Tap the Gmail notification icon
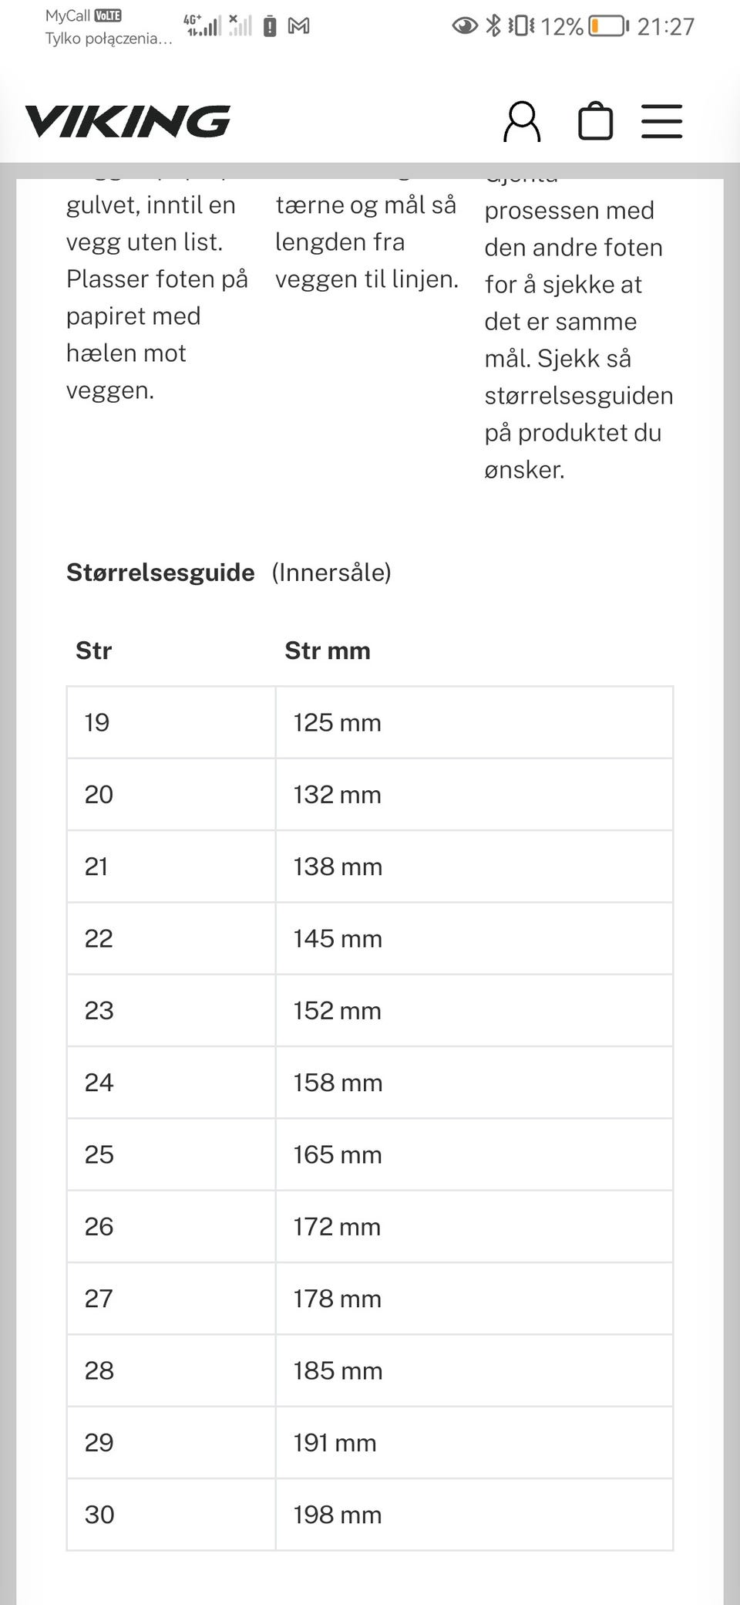 click(x=298, y=26)
